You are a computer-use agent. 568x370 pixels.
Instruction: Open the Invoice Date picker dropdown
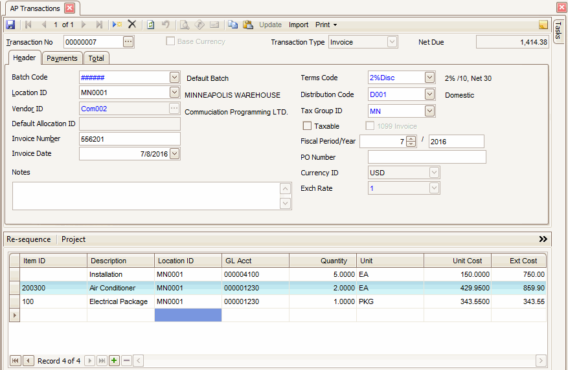[174, 154]
